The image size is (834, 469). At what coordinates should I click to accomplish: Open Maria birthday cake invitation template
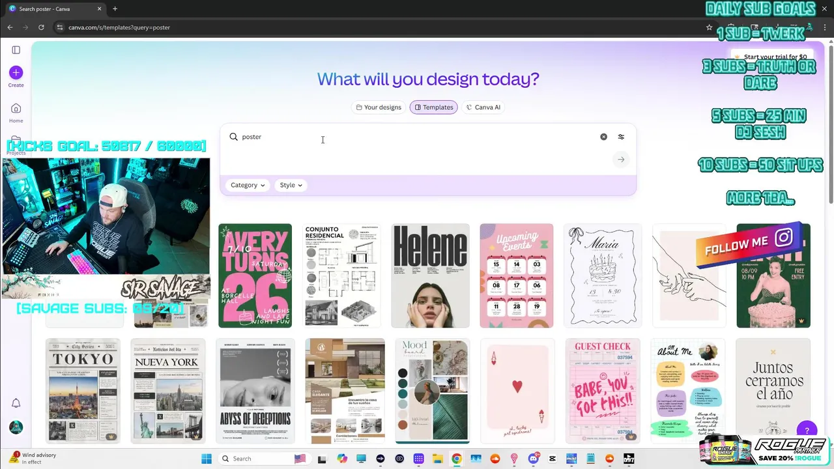coord(602,276)
